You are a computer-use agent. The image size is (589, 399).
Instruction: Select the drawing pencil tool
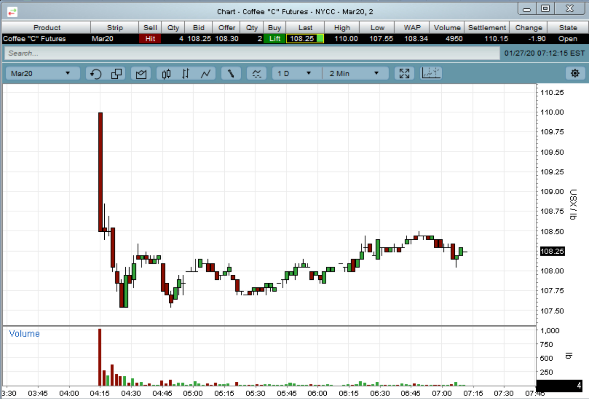(x=231, y=74)
